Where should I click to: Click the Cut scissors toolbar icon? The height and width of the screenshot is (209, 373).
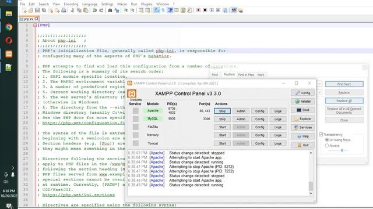pyautogui.click(x=72, y=10)
